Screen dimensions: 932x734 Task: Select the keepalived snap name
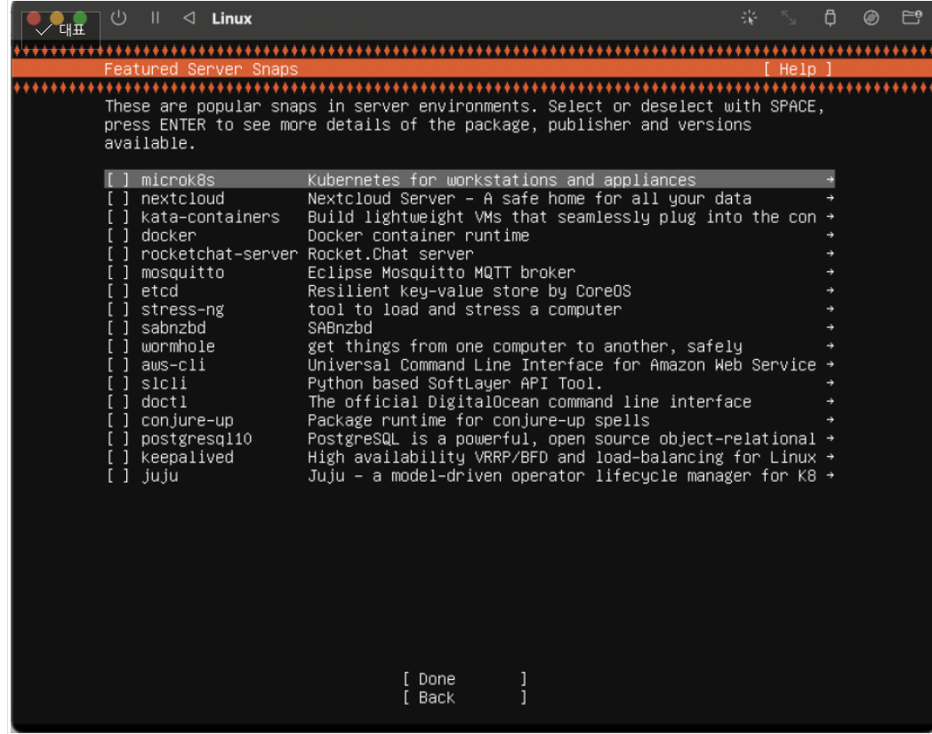click(188, 457)
